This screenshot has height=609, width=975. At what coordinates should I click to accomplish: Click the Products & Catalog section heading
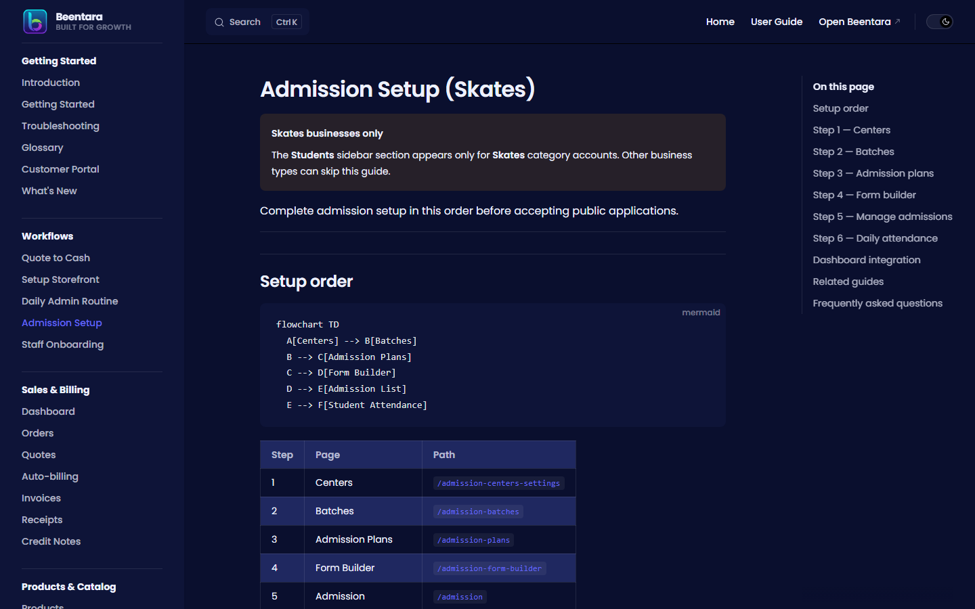coord(68,587)
